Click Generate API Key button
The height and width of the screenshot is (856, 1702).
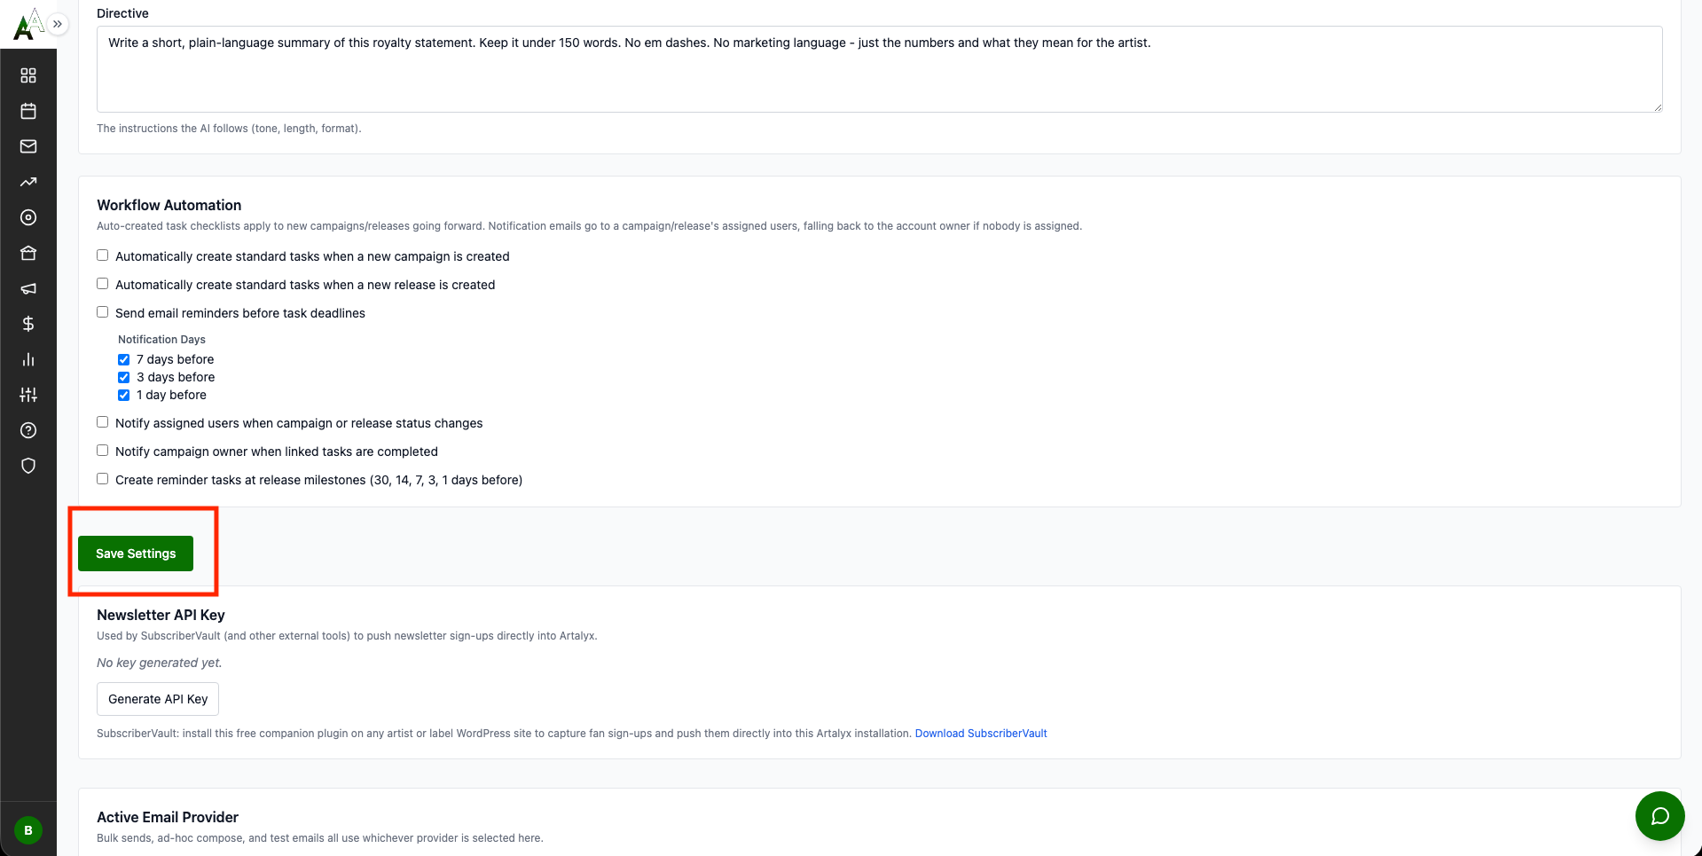158,699
